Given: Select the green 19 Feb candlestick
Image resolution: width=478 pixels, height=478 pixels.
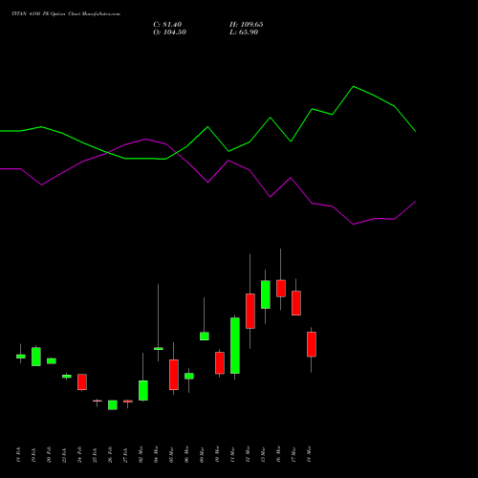Looking at the screenshot, I should 36,357.
